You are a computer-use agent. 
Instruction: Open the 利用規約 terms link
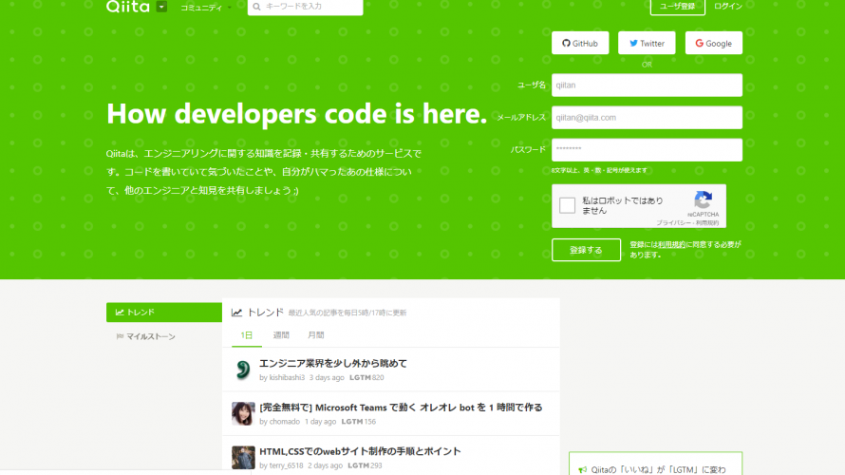[671, 245]
